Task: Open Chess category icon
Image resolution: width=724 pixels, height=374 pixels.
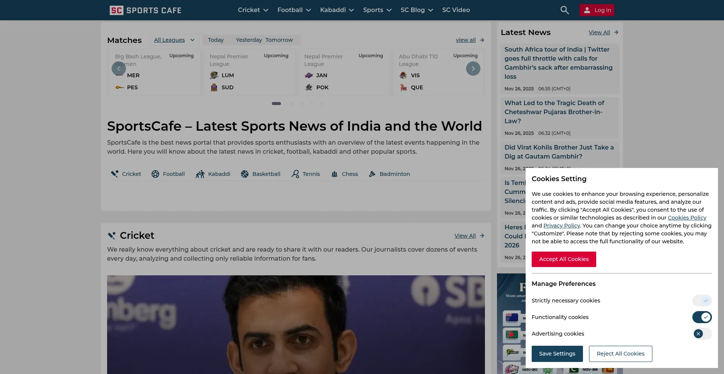Action: [x=334, y=174]
